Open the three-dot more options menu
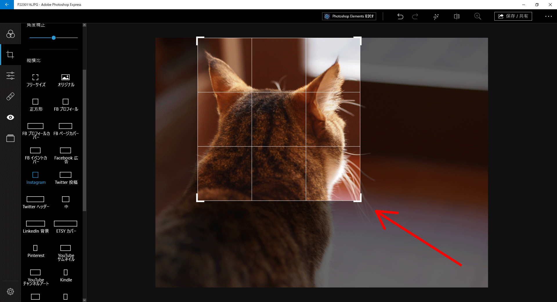Viewport: 557px width, 302px height. pos(548,17)
